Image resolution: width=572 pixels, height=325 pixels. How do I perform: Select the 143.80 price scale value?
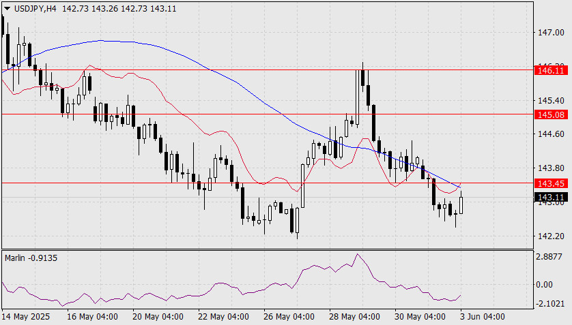pyautogui.click(x=551, y=168)
